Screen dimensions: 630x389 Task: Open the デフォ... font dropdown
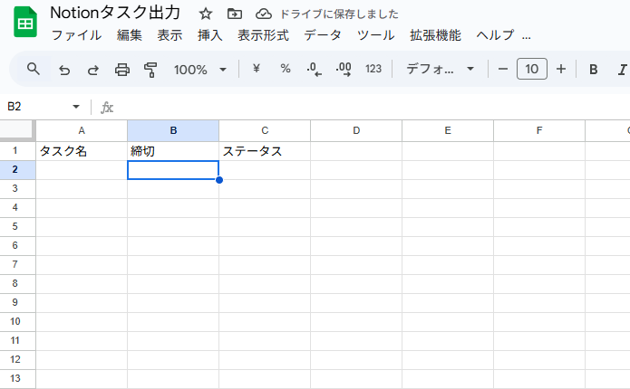440,69
